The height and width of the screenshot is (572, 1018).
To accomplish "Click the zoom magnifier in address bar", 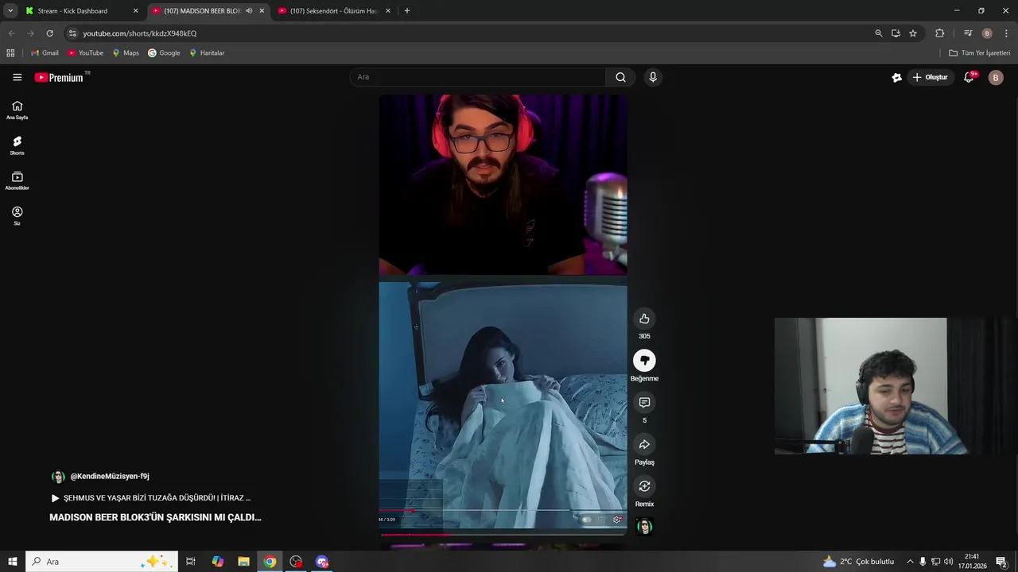I will [878, 33].
